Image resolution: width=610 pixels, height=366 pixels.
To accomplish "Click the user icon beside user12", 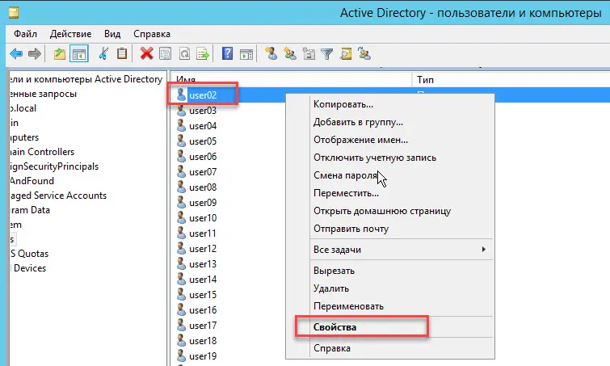I will pos(181,248).
